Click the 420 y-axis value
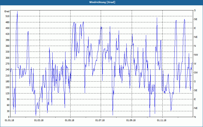This screenshot has height=127, width=203. [8, 34]
